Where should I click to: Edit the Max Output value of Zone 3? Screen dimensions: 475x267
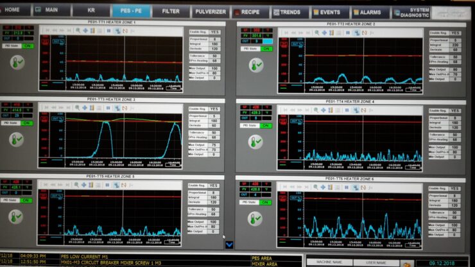[214, 145]
